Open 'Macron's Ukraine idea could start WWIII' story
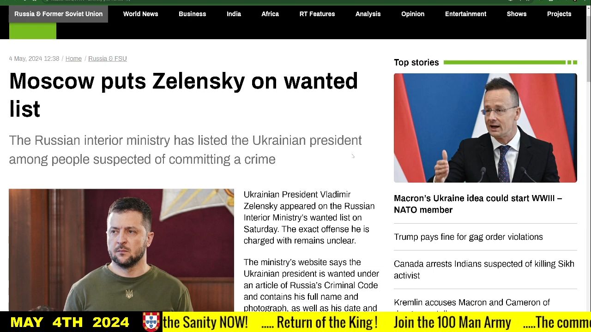Image resolution: width=591 pixels, height=332 pixels. click(x=478, y=204)
